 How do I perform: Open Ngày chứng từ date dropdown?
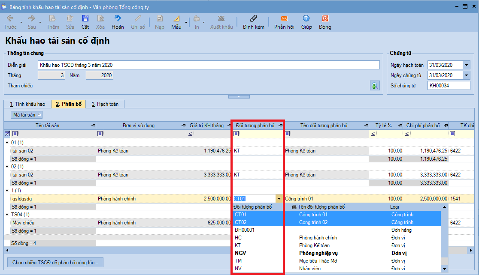[x=466, y=75]
